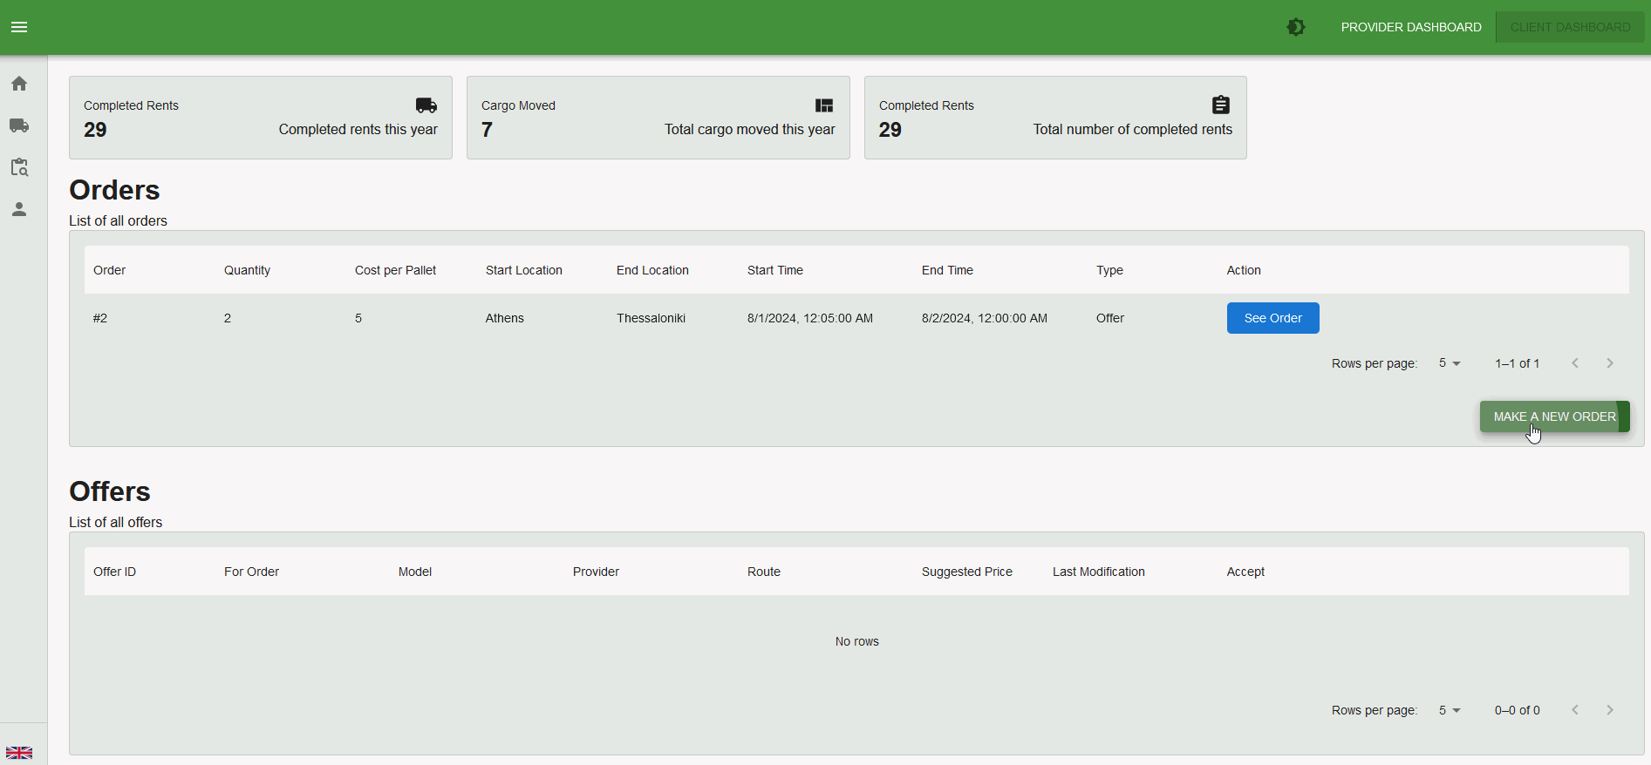Click See Order for order #2

point(1272,318)
